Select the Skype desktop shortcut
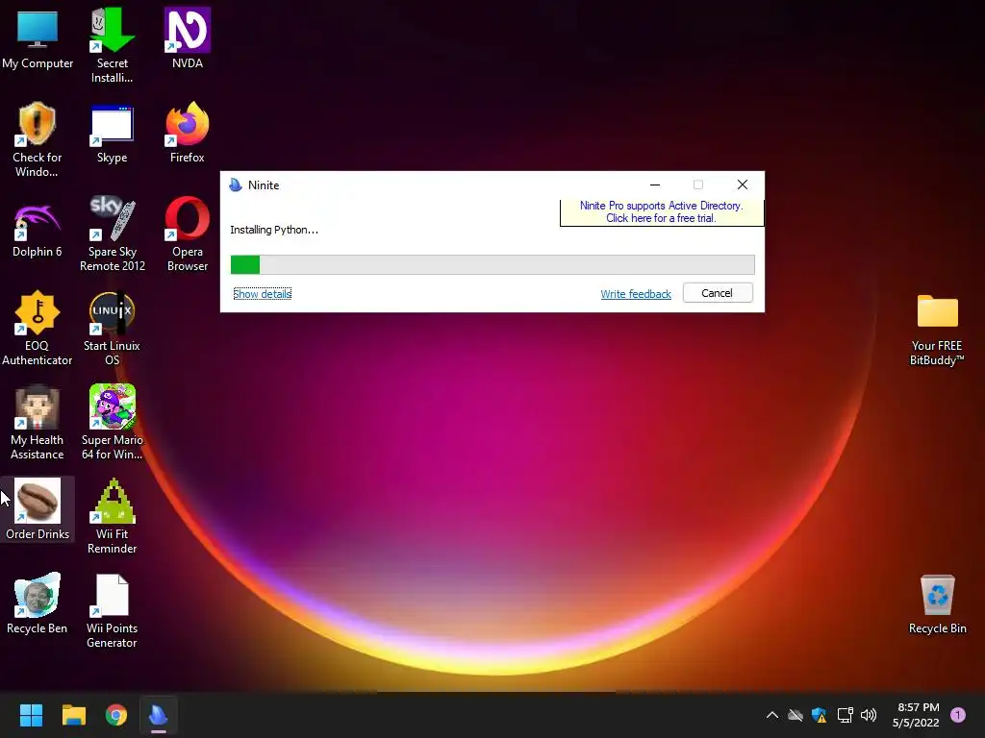 (112, 133)
